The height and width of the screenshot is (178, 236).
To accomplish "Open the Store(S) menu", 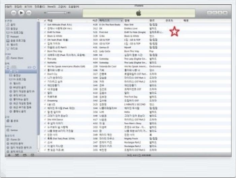I will tap(52, 7).
